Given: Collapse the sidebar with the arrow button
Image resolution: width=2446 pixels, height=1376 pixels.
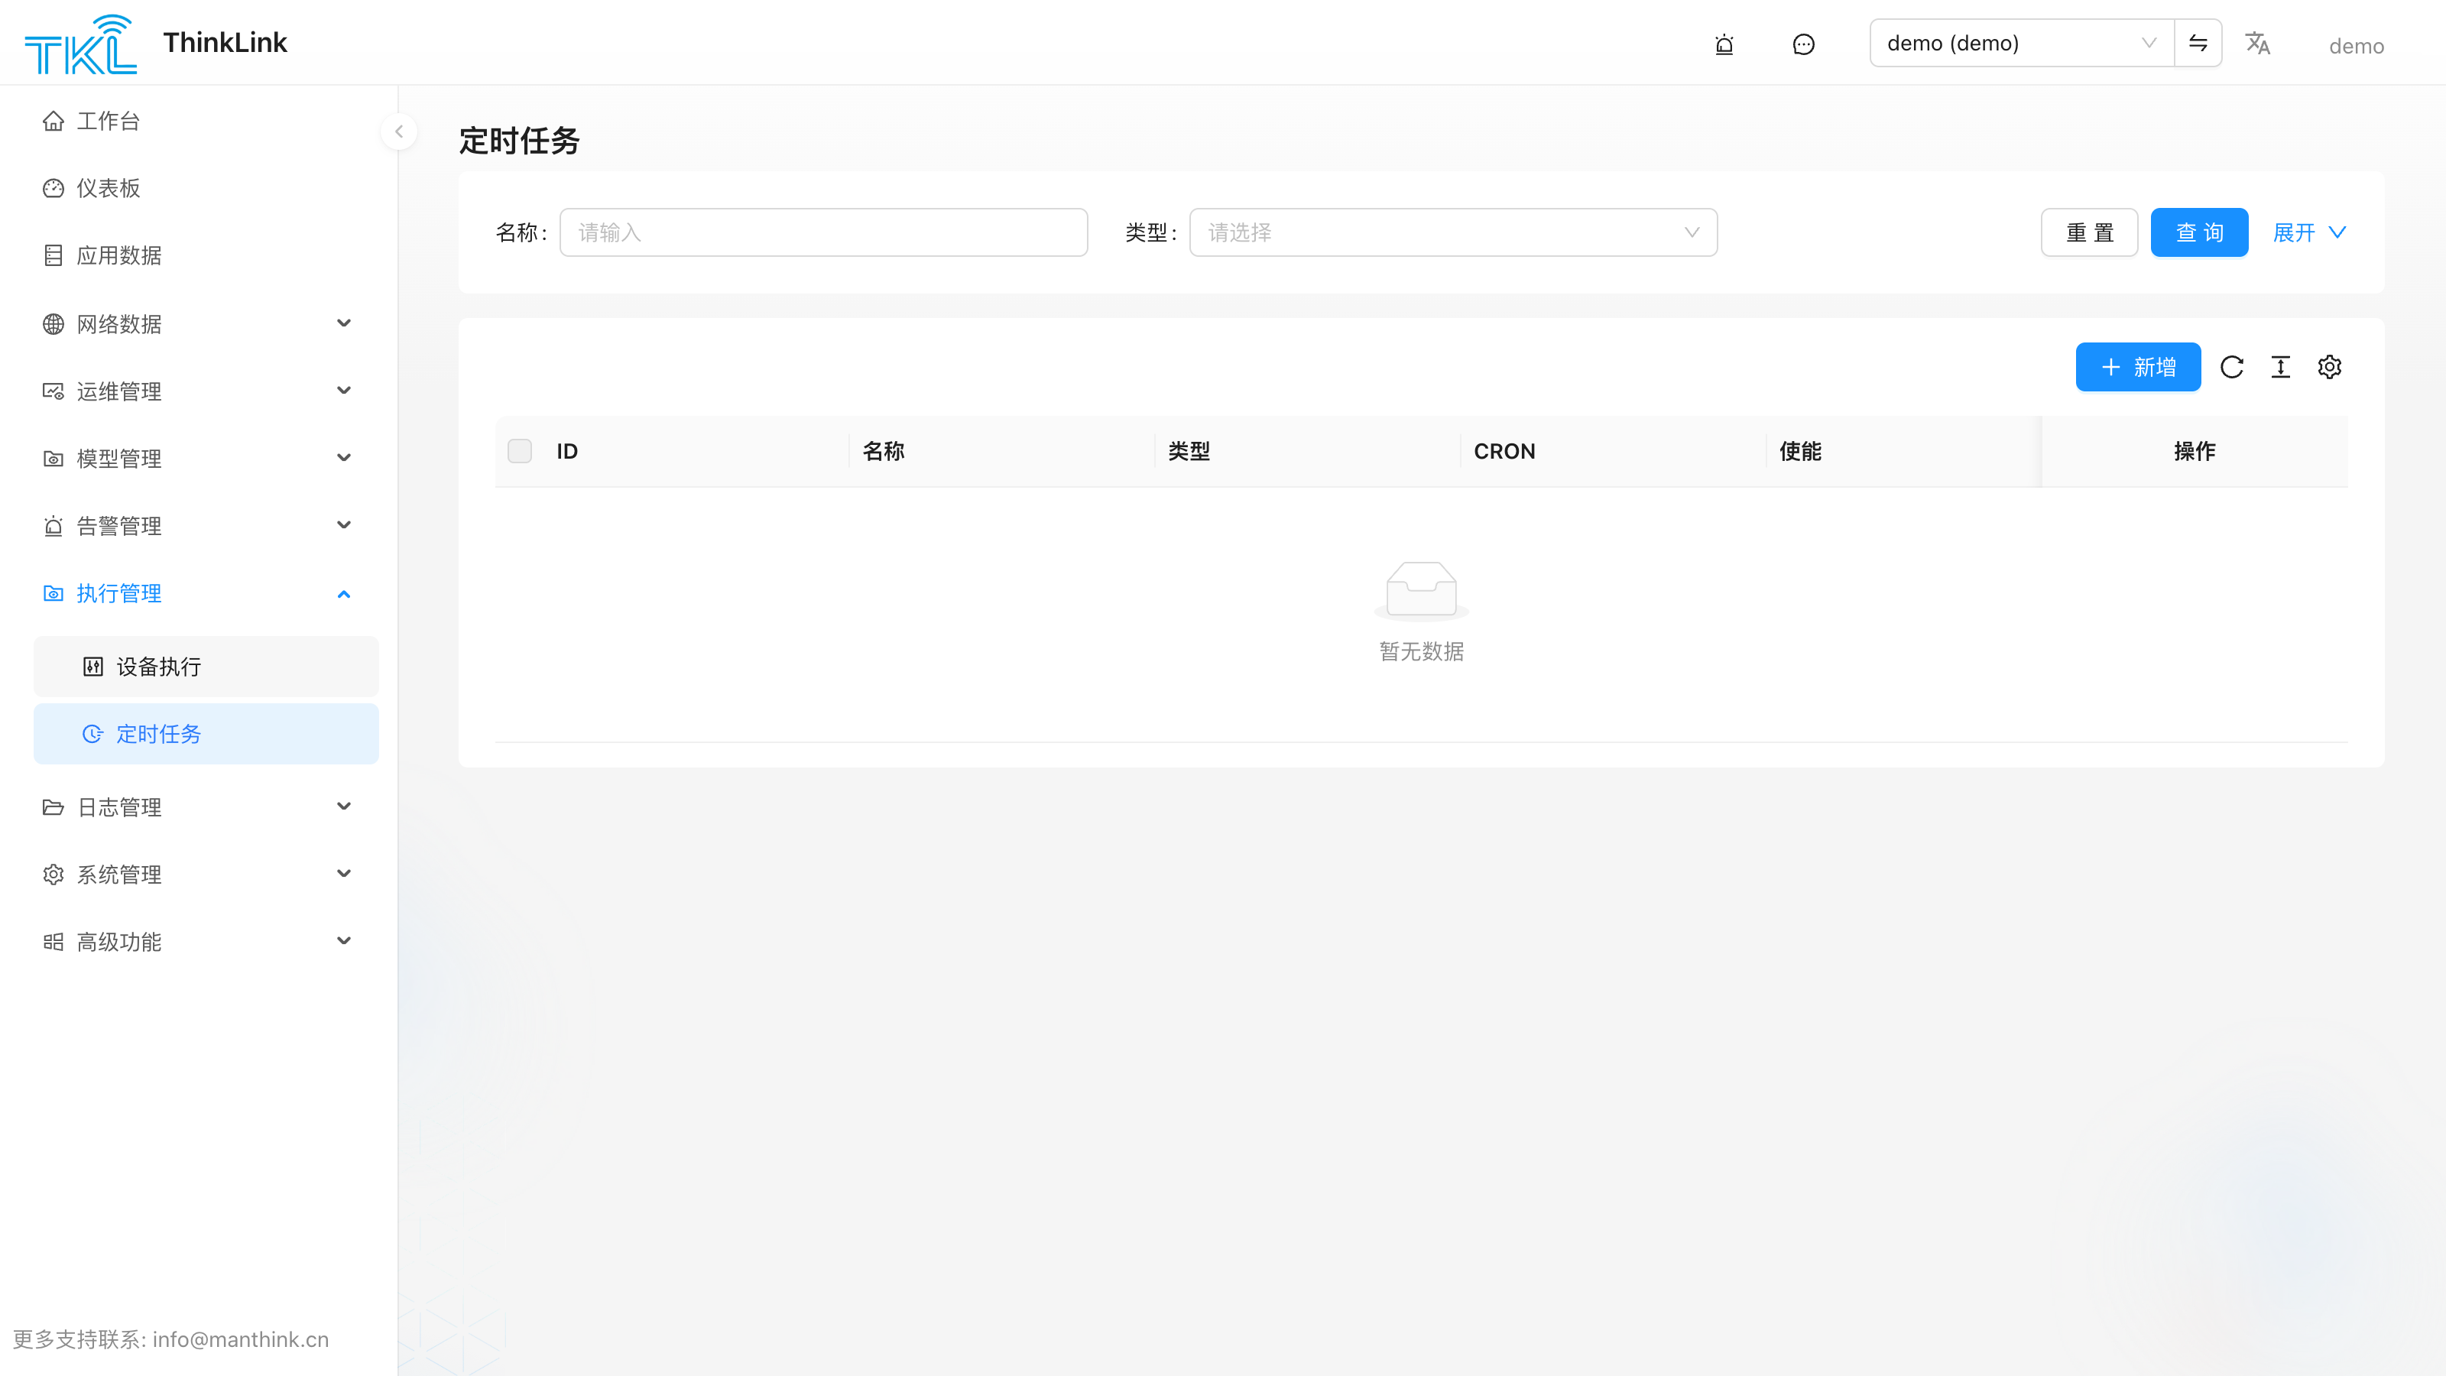Looking at the screenshot, I should (x=399, y=132).
